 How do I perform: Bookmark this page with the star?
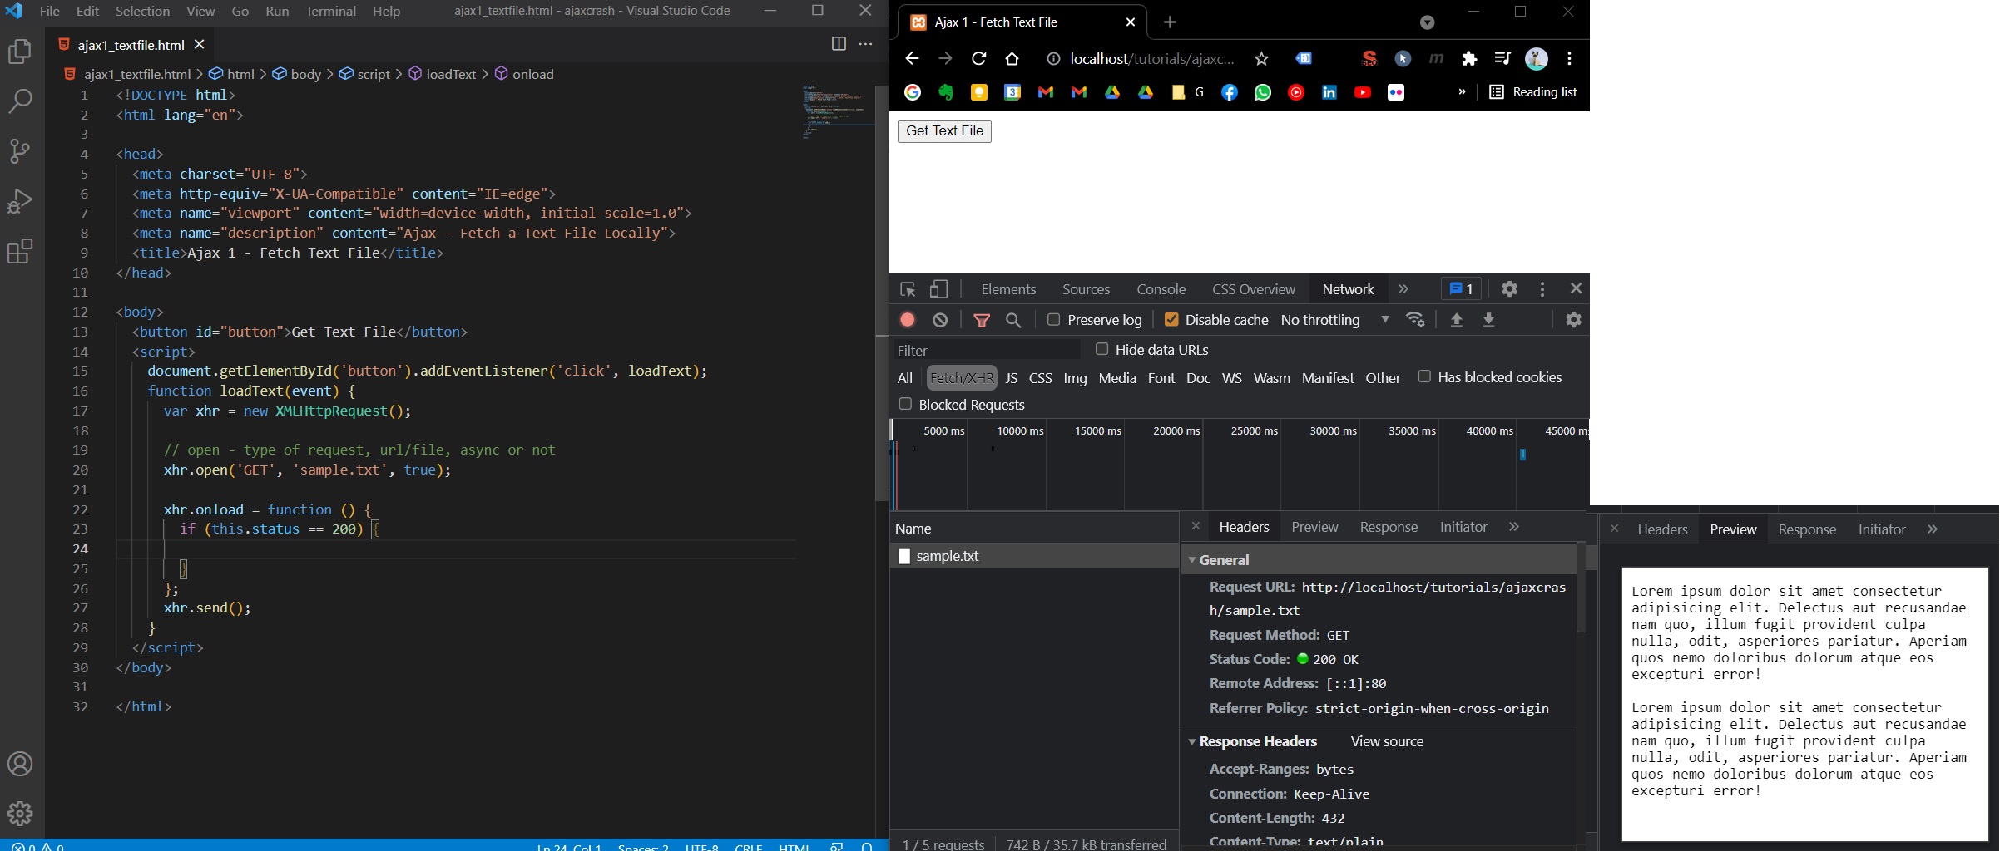click(x=1262, y=58)
